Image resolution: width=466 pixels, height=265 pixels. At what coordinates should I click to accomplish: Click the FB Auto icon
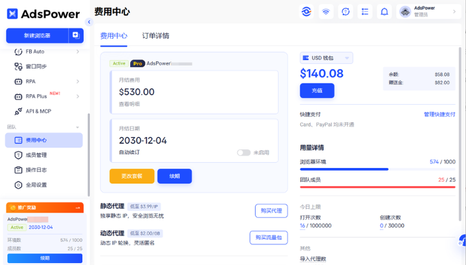pyautogui.click(x=18, y=52)
